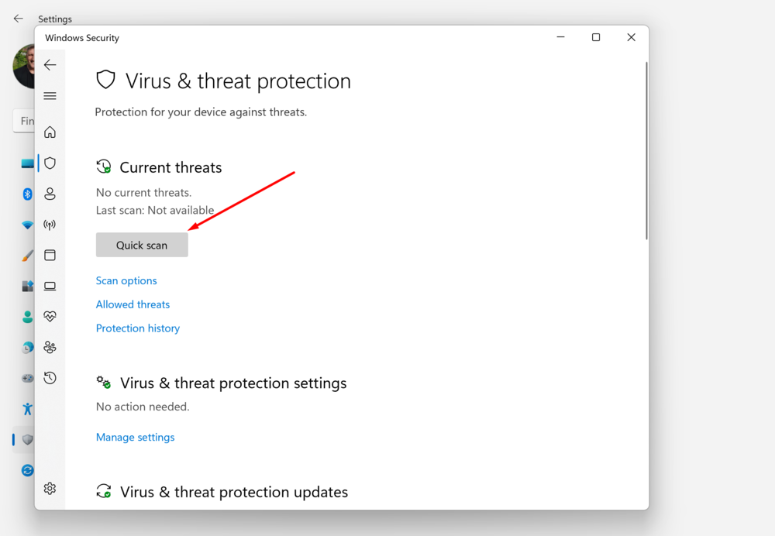Open Windows Security settings gear icon
Viewport: 775px width, 536px height.
click(50, 489)
